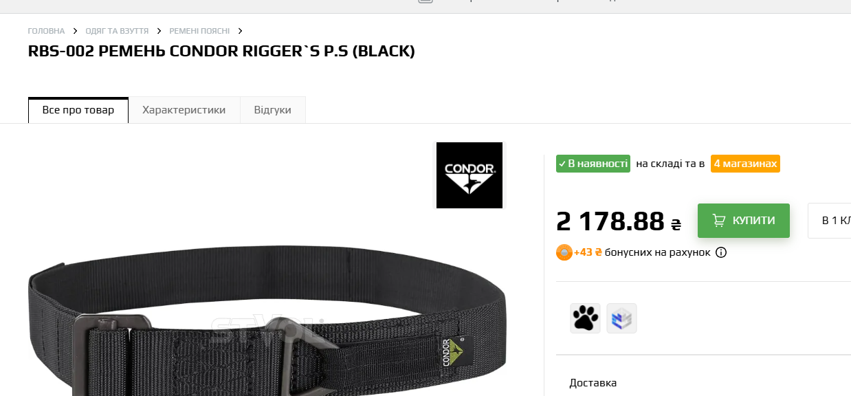This screenshot has height=396, width=851.
Task: Navigate to Ремені поясні category
Action: tap(199, 31)
